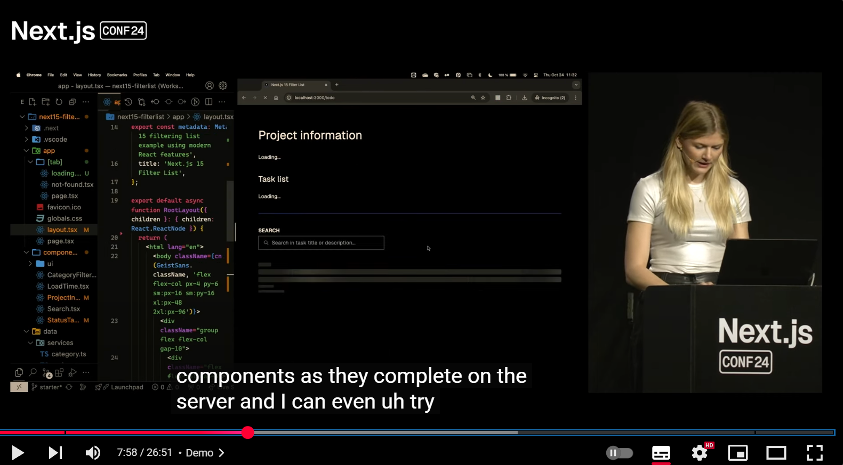Open VS Code Extensions icon
This screenshot has height=465, width=843.
click(59, 372)
